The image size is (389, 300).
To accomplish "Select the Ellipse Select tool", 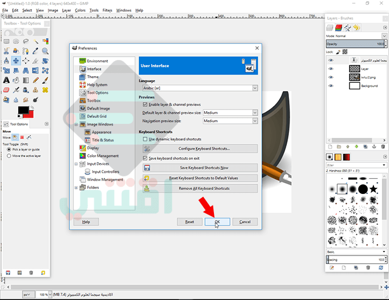I will [16, 41].
